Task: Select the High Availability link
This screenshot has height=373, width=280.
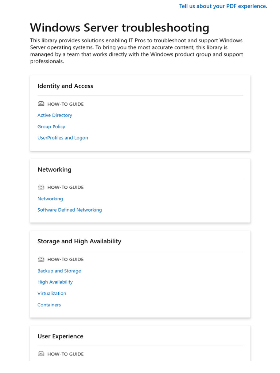Action: coord(55,282)
